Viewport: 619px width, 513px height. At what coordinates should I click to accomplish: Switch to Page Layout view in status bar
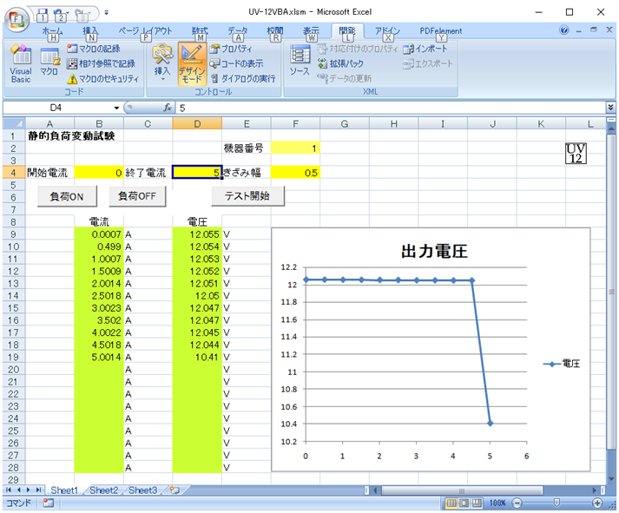[x=464, y=503]
